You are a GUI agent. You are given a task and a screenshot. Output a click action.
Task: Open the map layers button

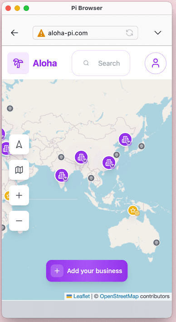[x=19, y=170]
